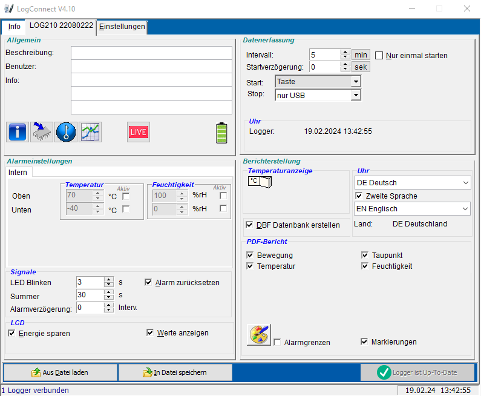Image resolution: width=481 pixels, height=396 pixels.
Task: Open the paint palette color settings
Action: point(258,335)
